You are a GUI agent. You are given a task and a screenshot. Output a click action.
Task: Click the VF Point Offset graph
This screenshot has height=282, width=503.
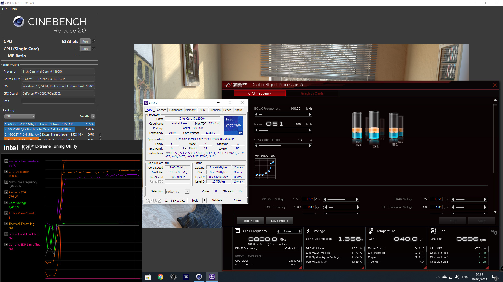coord(265,169)
